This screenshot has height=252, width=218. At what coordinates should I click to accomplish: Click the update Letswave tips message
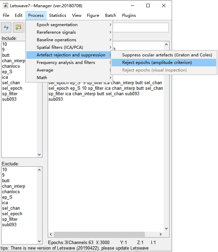tap(74, 248)
